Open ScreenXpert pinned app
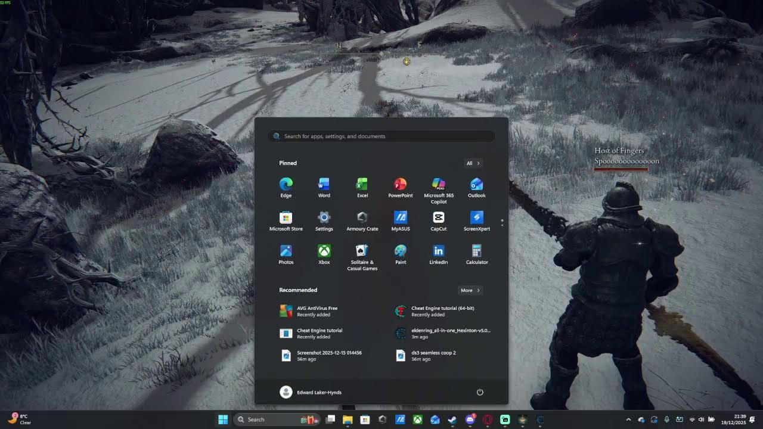The width and height of the screenshot is (763, 429). (x=477, y=220)
